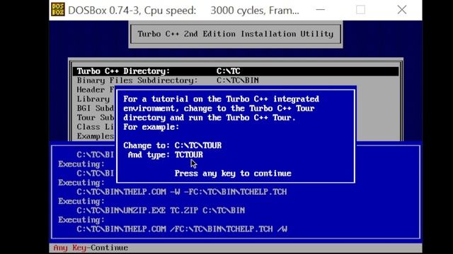Click the C:\TC directory value
453x254 pixels.
click(228, 71)
